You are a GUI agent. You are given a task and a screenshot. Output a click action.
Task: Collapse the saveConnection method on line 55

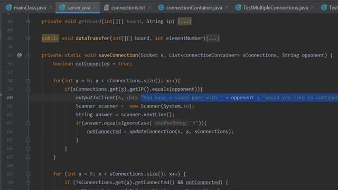28,55
